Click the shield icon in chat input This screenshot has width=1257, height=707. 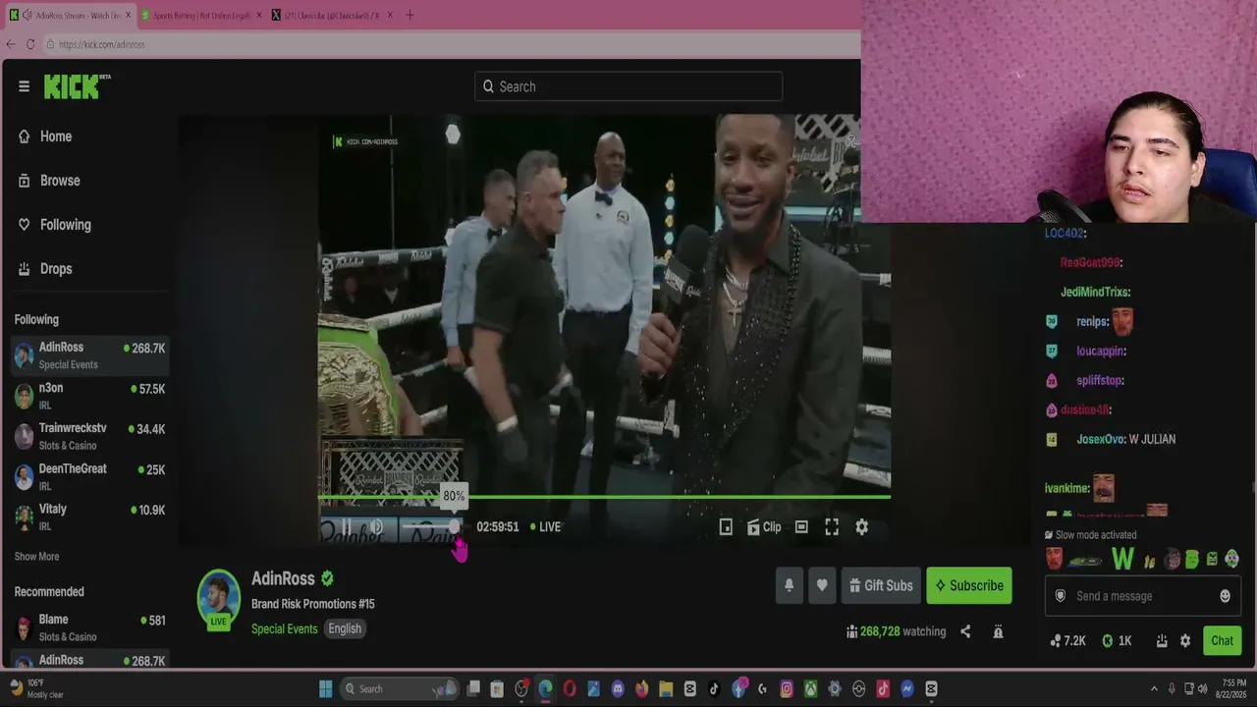click(x=1060, y=596)
